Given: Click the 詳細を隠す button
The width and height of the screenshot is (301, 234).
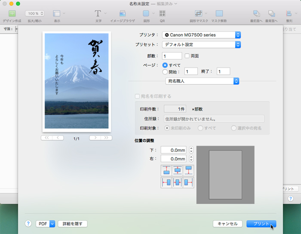Looking at the screenshot, I should pyautogui.click(x=73, y=224).
